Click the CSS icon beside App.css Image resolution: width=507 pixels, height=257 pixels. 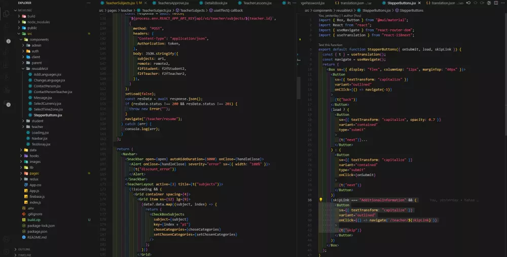coord(26,185)
